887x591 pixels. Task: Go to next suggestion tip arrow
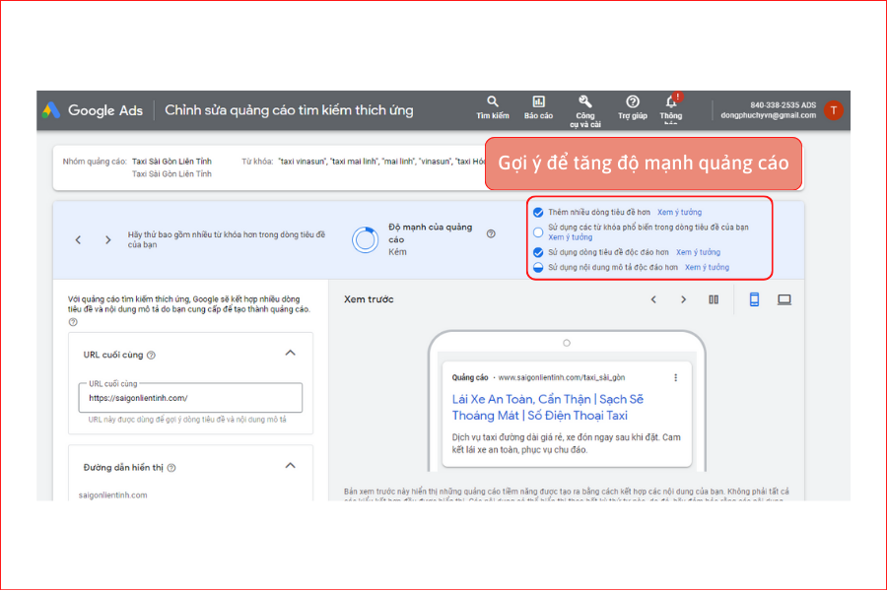[108, 239]
